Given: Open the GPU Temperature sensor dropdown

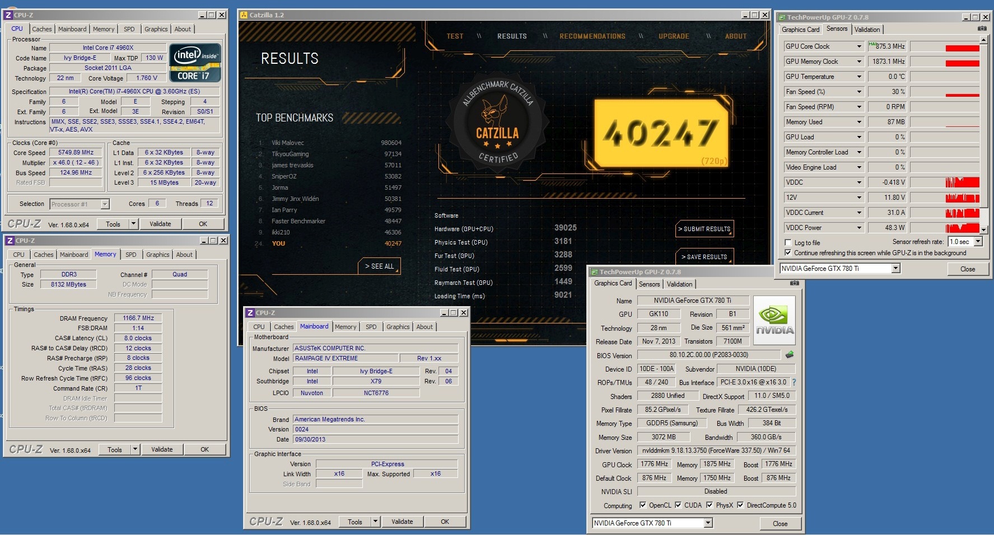Looking at the screenshot, I should [859, 77].
